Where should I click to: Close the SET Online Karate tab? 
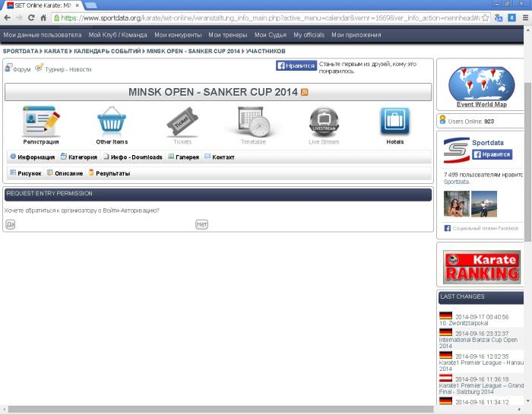[78, 5]
